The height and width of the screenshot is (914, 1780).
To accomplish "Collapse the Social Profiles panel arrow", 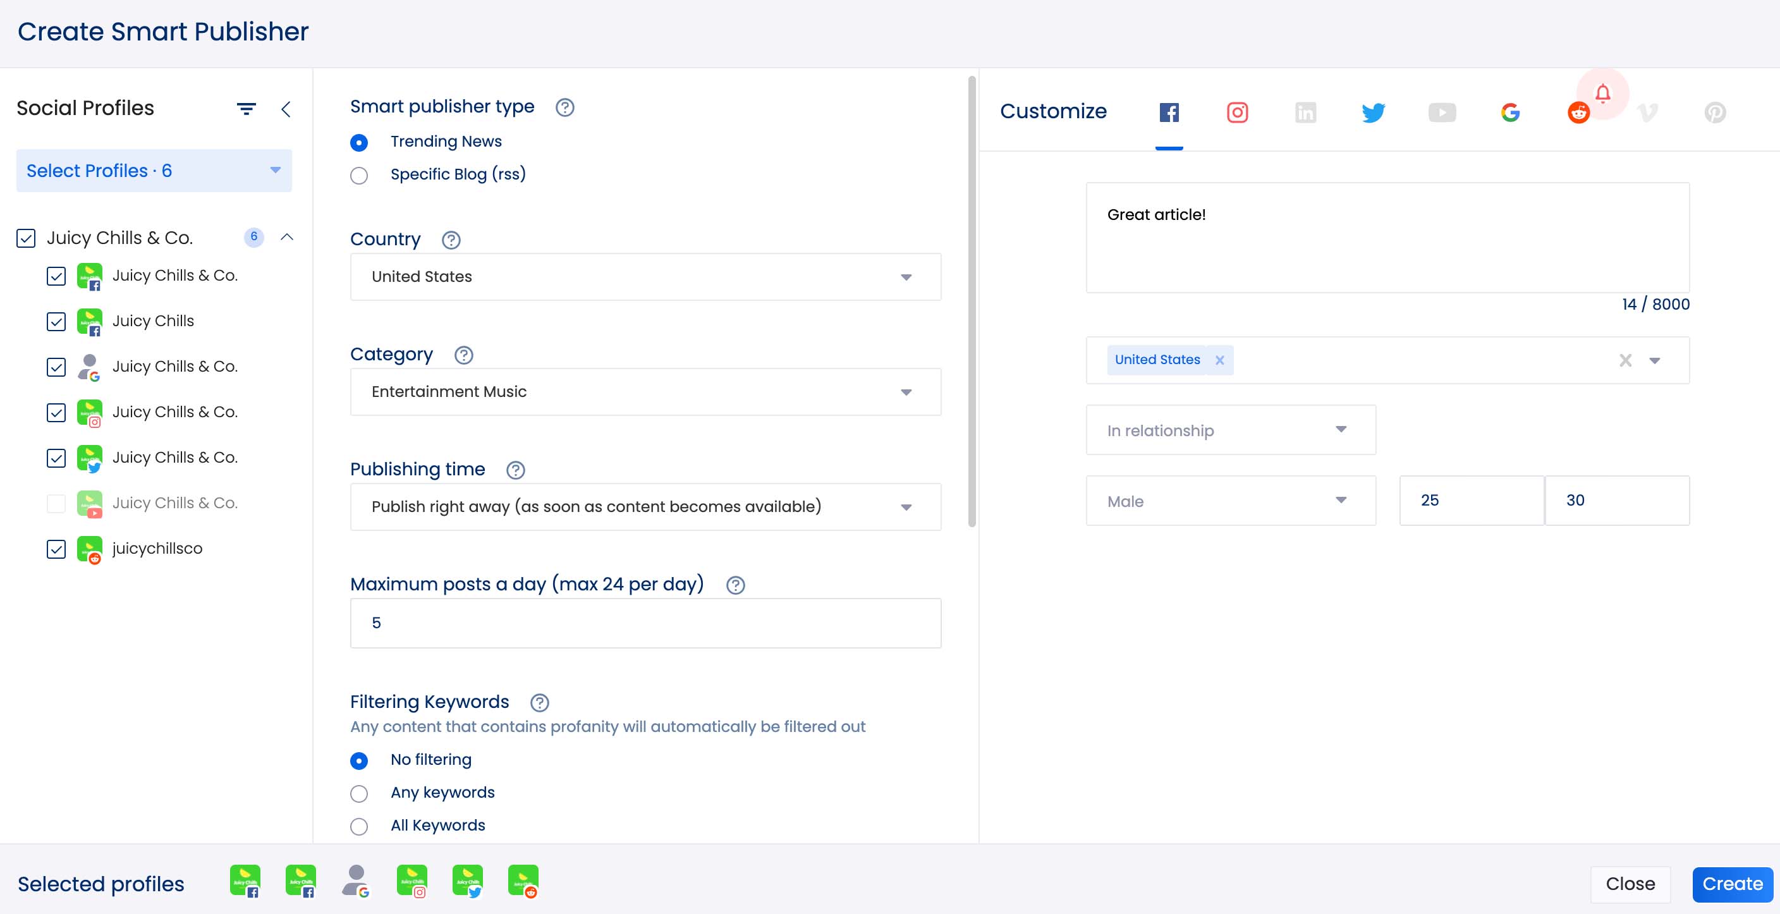I will click(286, 109).
